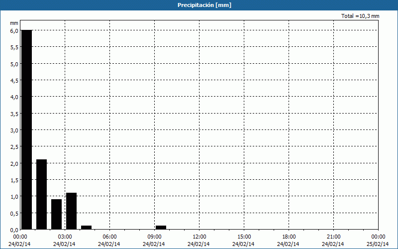Click the 0,5 y-axis label
The image size is (398, 249).
pyautogui.click(x=14, y=214)
